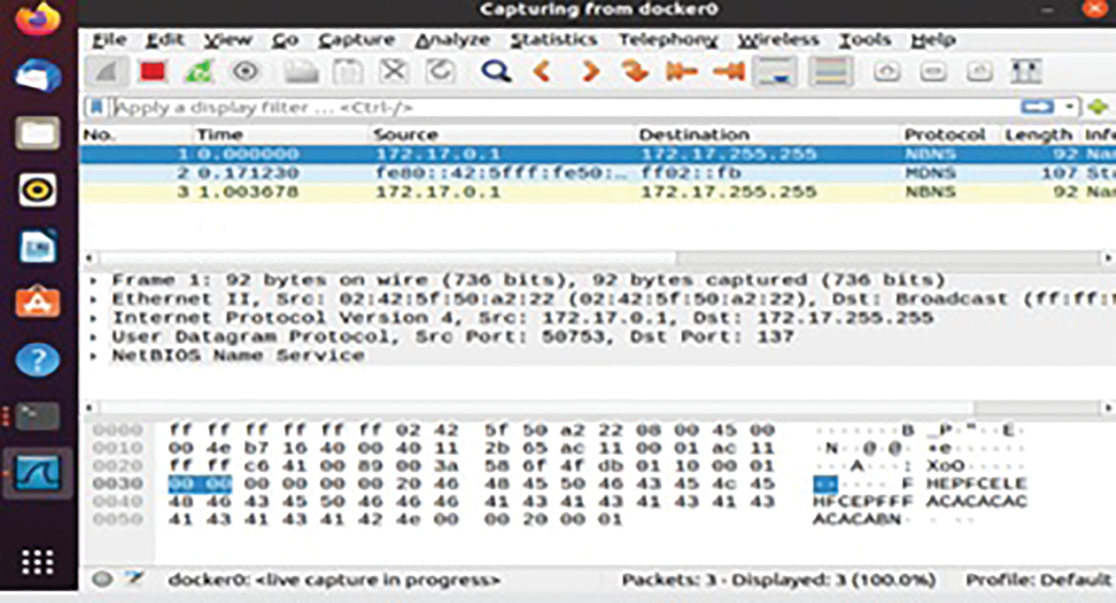The image size is (1116, 603).
Task: Expand the Frame 1 details row
Action: click(x=93, y=281)
